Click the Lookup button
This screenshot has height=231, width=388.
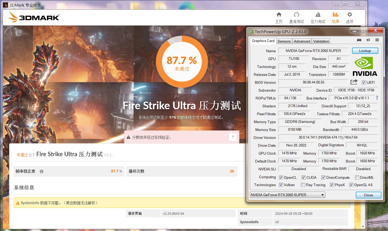click(365, 51)
